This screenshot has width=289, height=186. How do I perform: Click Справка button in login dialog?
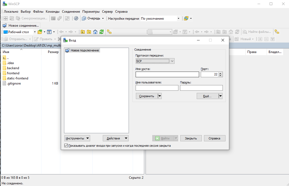(214, 138)
